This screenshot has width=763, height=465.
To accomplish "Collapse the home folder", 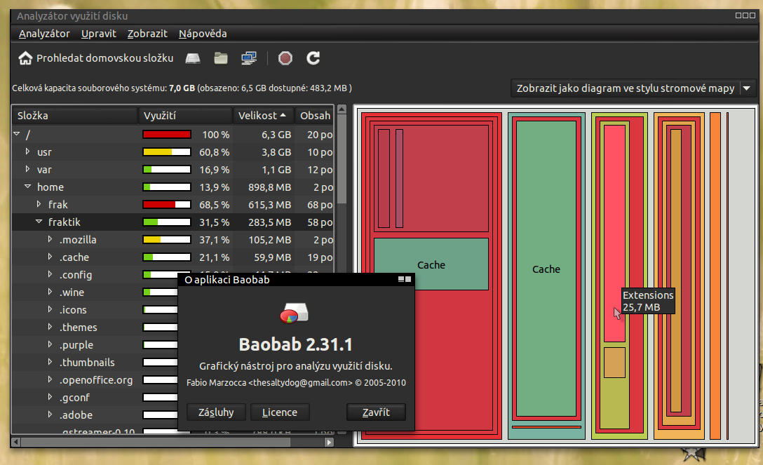I will coord(28,187).
